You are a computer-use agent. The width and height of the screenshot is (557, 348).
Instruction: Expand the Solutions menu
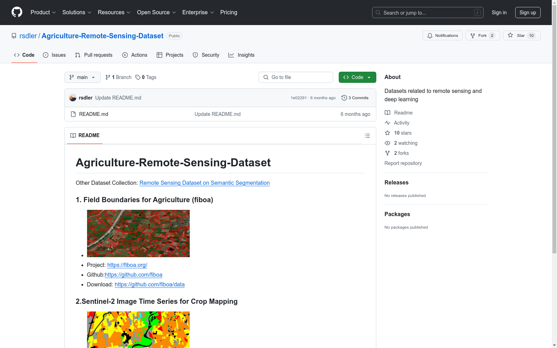(77, 12)
